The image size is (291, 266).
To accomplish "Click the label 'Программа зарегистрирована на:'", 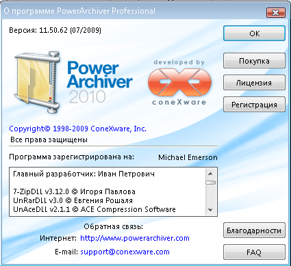I will [x=71, y=157].
